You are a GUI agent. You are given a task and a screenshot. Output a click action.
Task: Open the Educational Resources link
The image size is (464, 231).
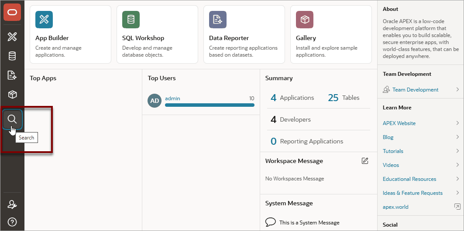(409, 179)
